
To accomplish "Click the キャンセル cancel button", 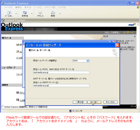I will [x=110, y=102].
